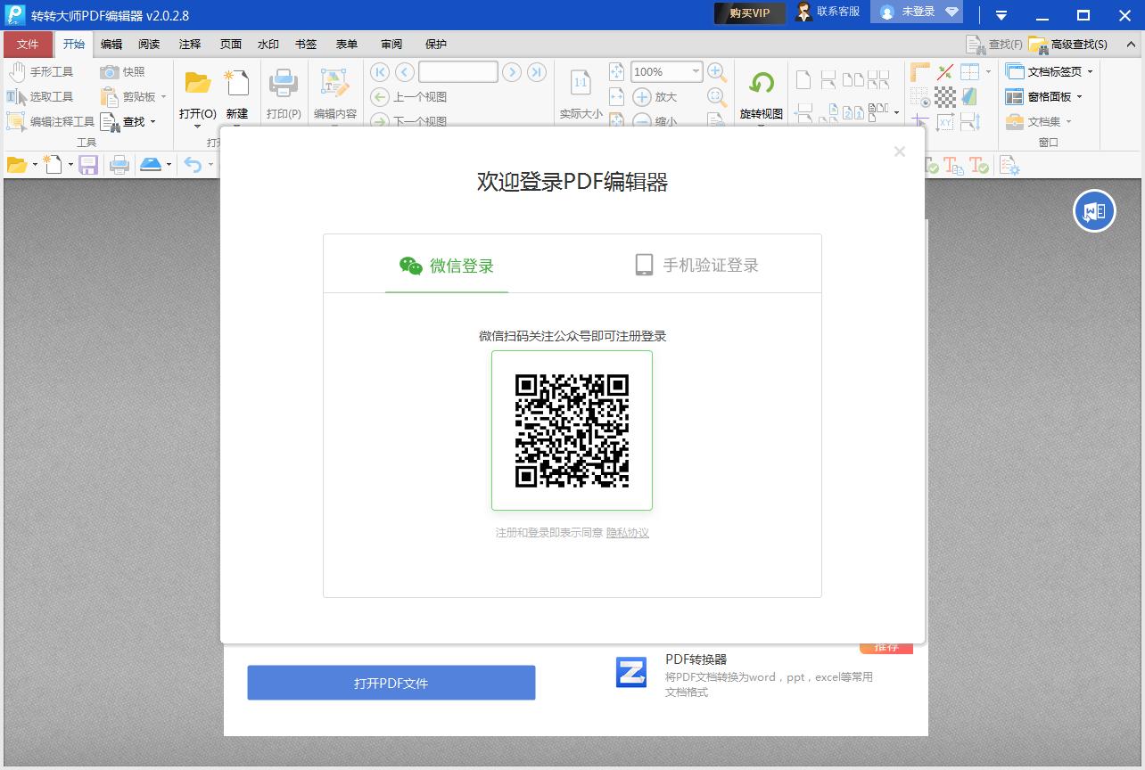Go to the previous view (上一个视图)
The height and width of the screenshot is (770, 1145).
(x=409, y=96)
